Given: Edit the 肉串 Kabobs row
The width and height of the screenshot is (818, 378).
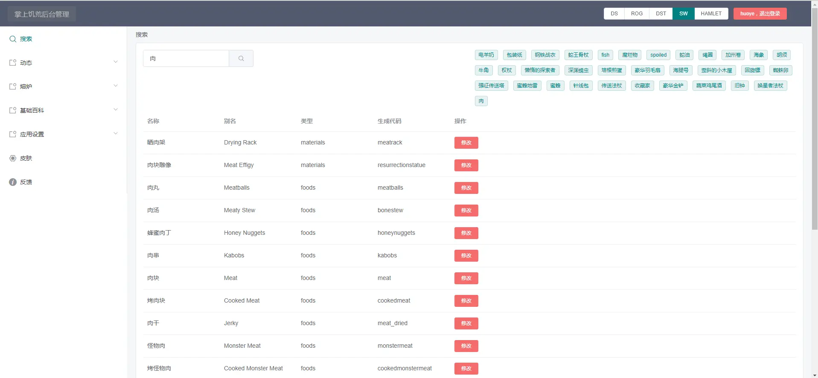Looking at the screenshot, I should click(x=466, y=256).
